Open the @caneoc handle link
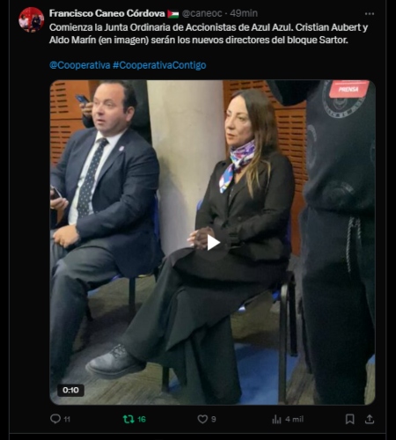Image resolution: width=396 pixels, height=440 pixels. pos(202,13)
